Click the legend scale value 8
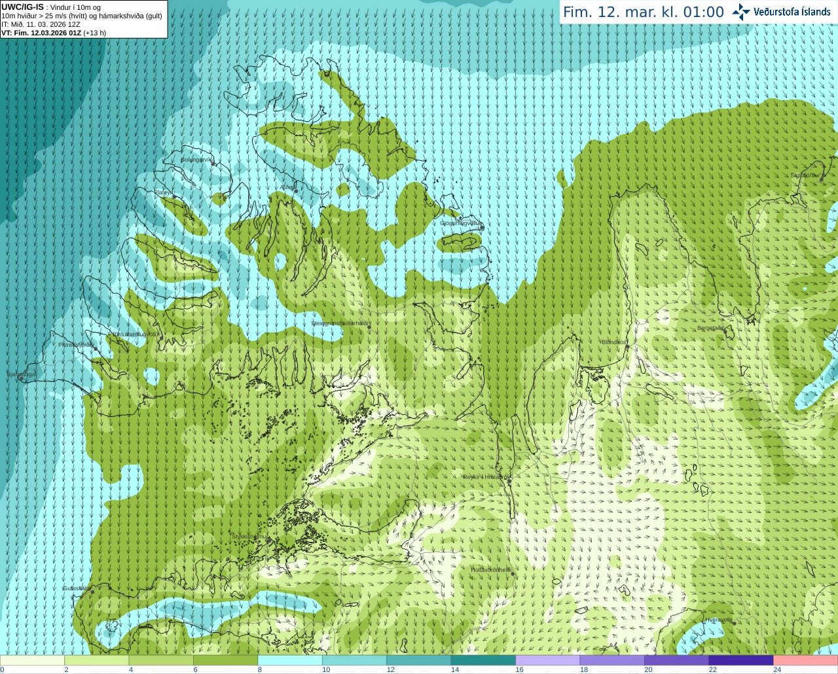This screenshot has width=838, height=674. point(260,669)
